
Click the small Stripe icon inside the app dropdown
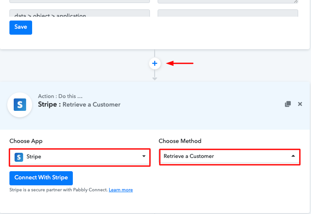[19, 157]
